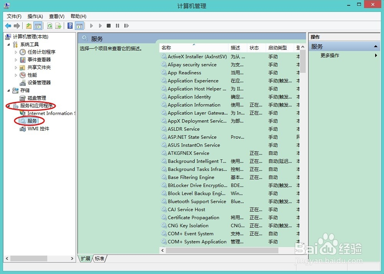The image size is (384, 274).
Task: Click the export list toolbar icon
Action: (58, 26)
